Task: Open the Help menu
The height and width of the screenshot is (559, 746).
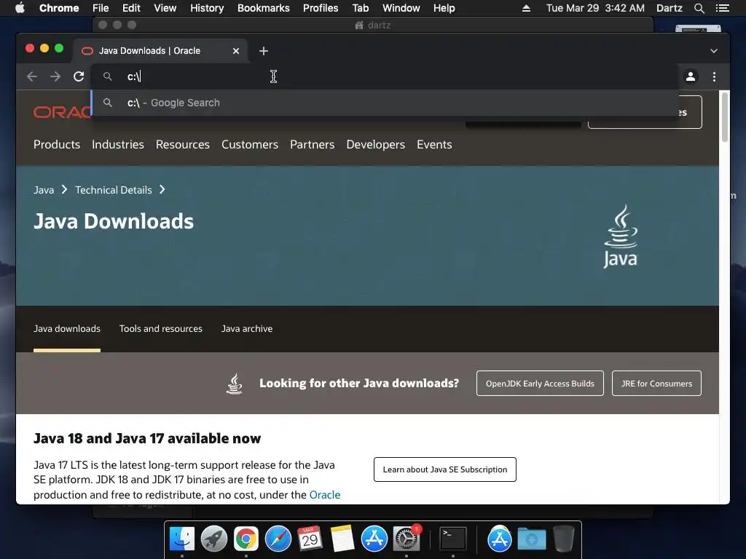Action: point(444,8)
